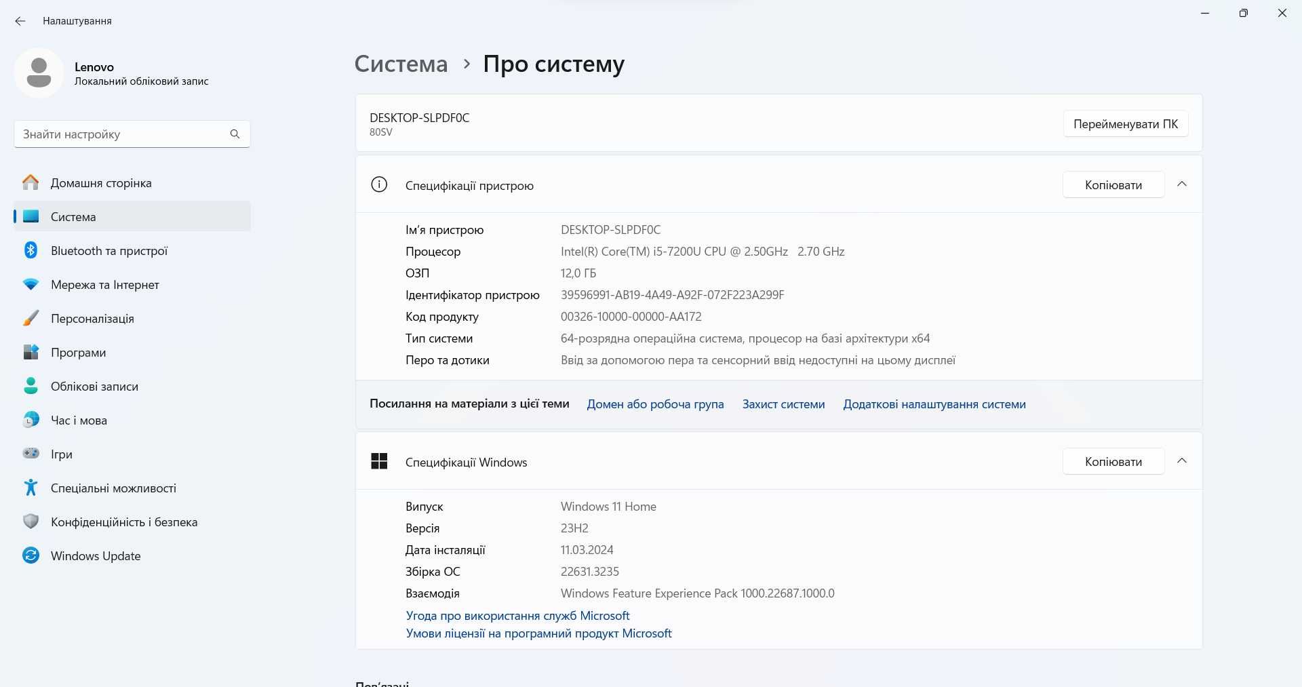Restore down the Settings window
1302x687 pixels.
pos(1244,13)
